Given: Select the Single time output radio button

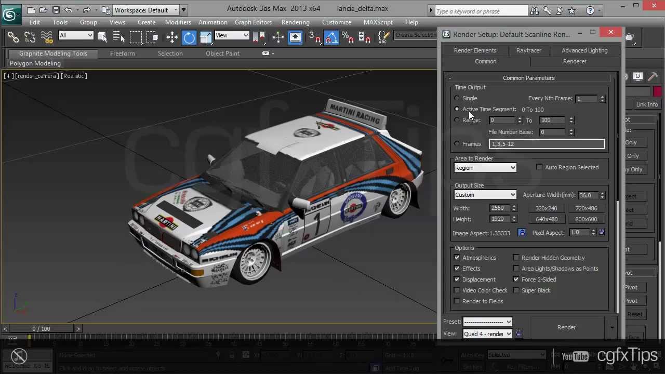Looking at the screenshot, I should pyautogui.click(x=457, y=98).
